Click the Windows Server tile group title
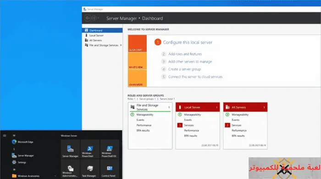 click(69, 136)
